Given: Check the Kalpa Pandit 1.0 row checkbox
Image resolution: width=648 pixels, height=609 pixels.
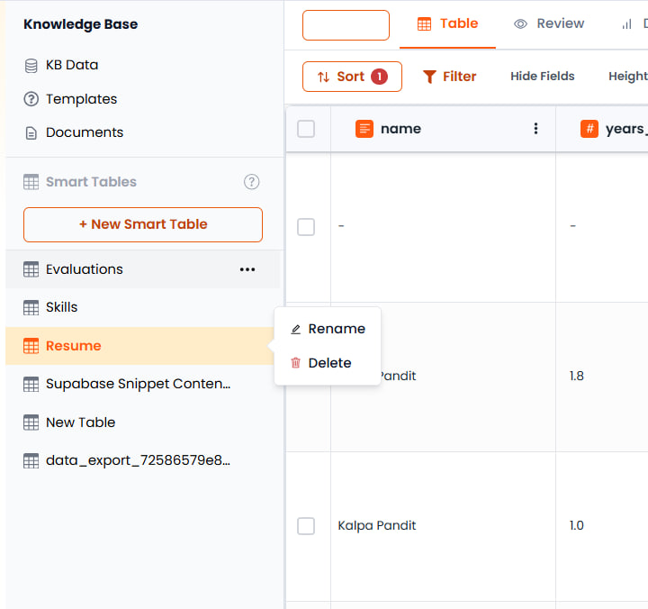Looking at the screenshot, I should (x=306, y=526).
